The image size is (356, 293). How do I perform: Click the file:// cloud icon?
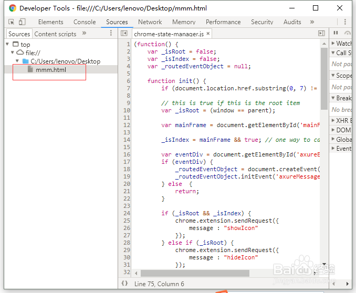pyautogui.click(x=20, y=52)
